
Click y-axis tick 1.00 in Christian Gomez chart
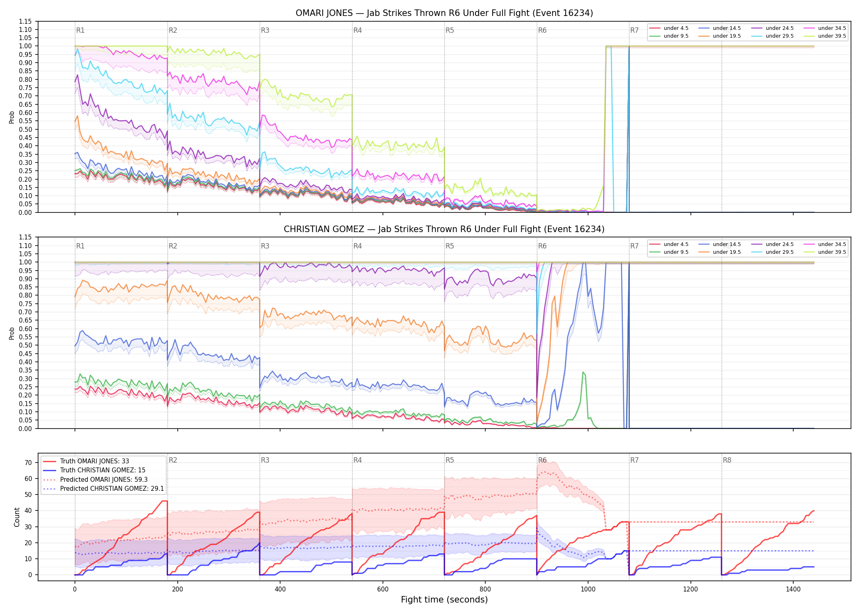click(x=25, y=262)
